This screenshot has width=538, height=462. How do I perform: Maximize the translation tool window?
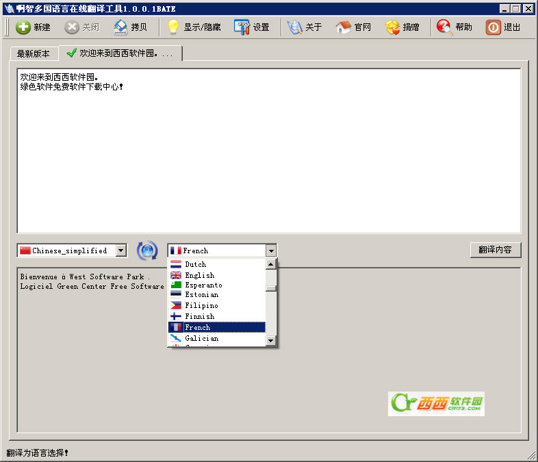click(515, 9)
